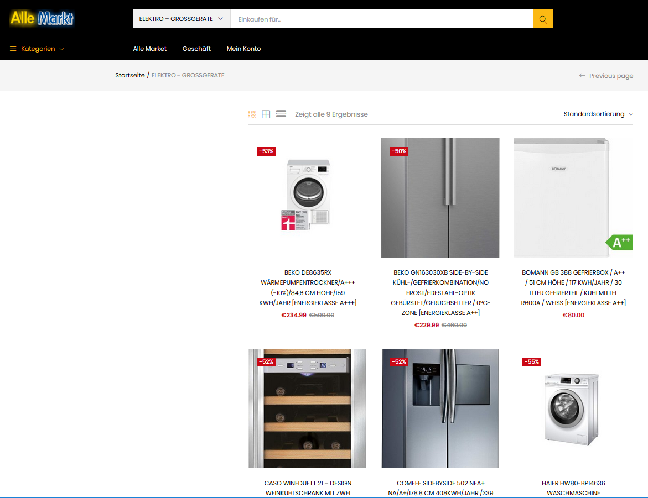Screen dimensions: 648x498
Task: Click the -50% sale badge
Action: click(x=399, y=151)
